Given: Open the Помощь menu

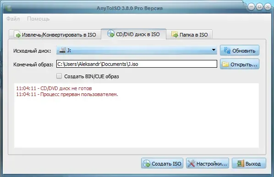Looking at the screenshot, I should (38, 19).
